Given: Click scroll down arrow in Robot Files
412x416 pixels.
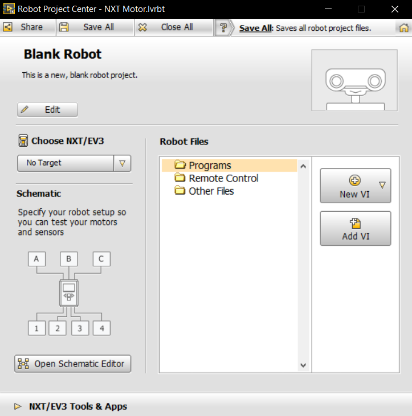Looking at the screenshot, I should (x=303, y=365).
